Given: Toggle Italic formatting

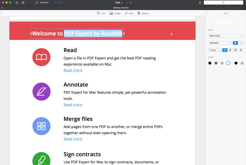Looking at the screenshot, I should (241, 43).
